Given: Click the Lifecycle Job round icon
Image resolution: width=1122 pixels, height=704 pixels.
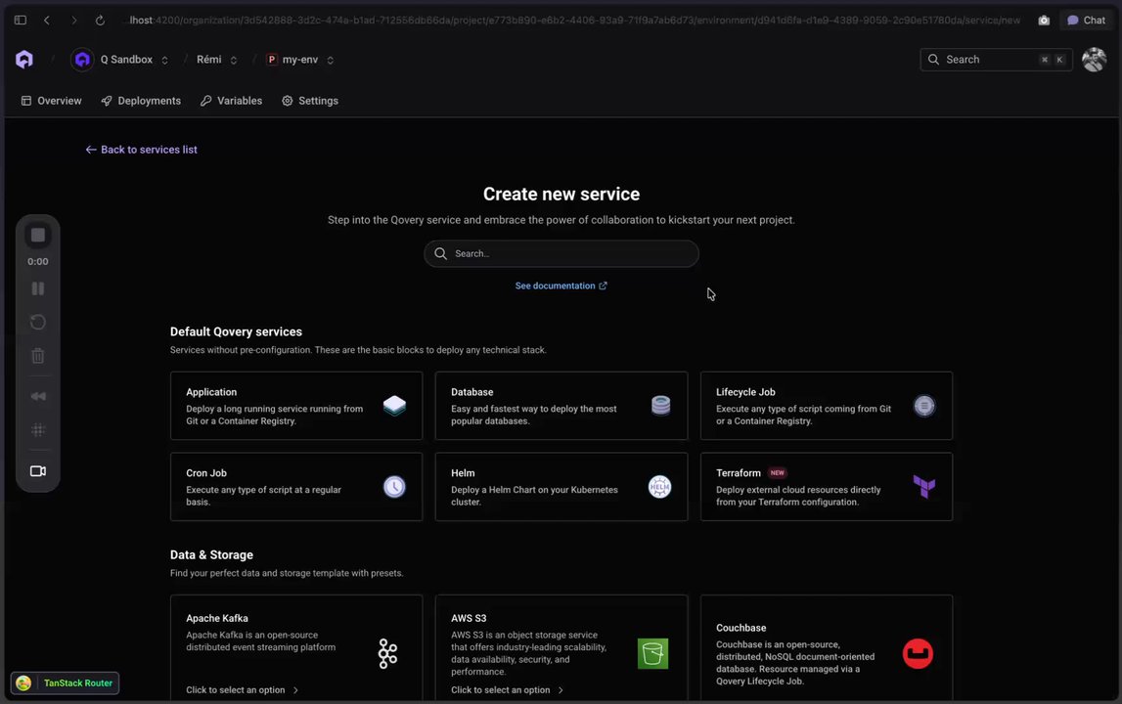Looking at the screenshot, I should [923, 406].
